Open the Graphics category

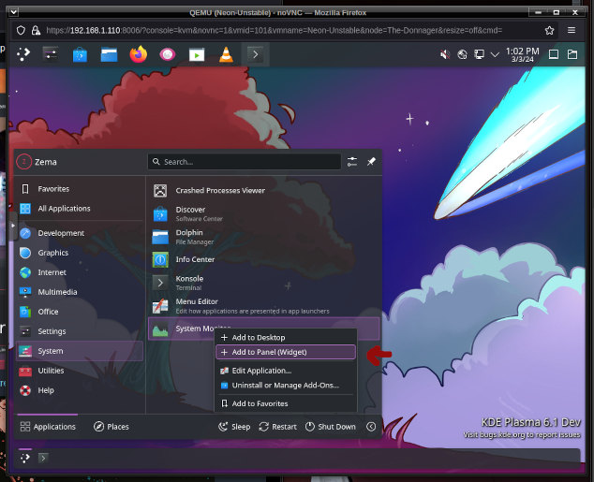[x=80, y=253]
